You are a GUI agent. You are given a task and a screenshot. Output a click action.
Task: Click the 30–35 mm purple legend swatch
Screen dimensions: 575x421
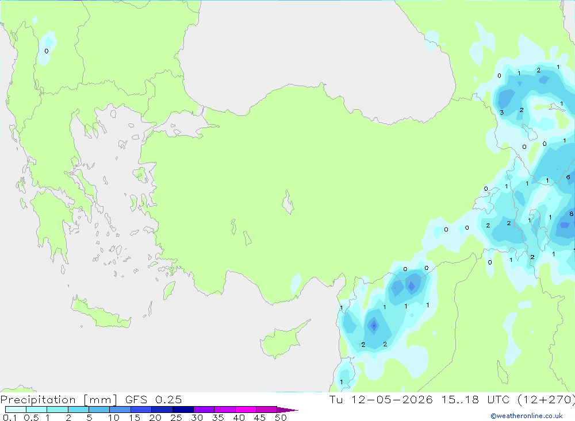tap(204, 410)
